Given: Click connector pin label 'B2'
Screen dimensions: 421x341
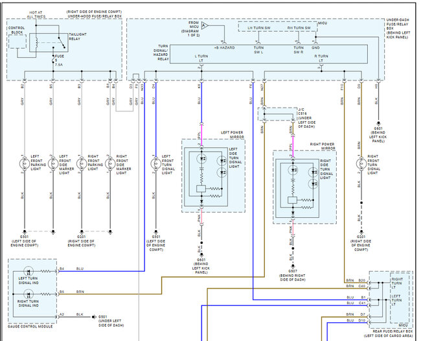Looking at the screenshot, I should pos(22,86).
